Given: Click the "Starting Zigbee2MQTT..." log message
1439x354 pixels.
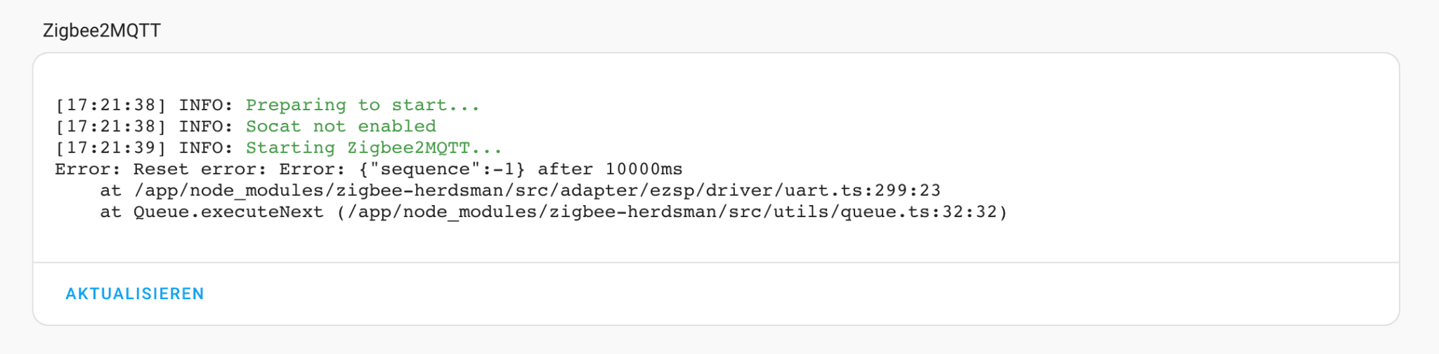Looking at the screenshot, I should (374, 148).
